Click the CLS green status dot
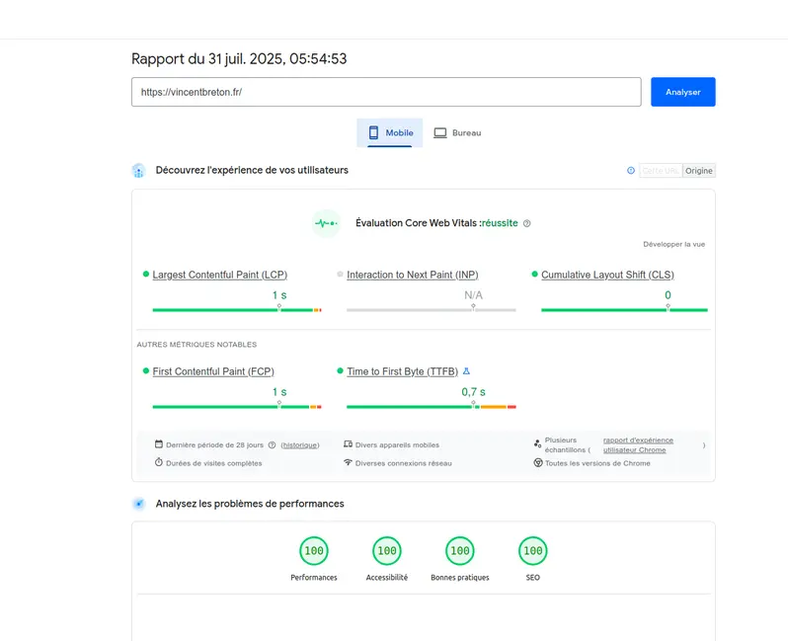 point(535,274)
